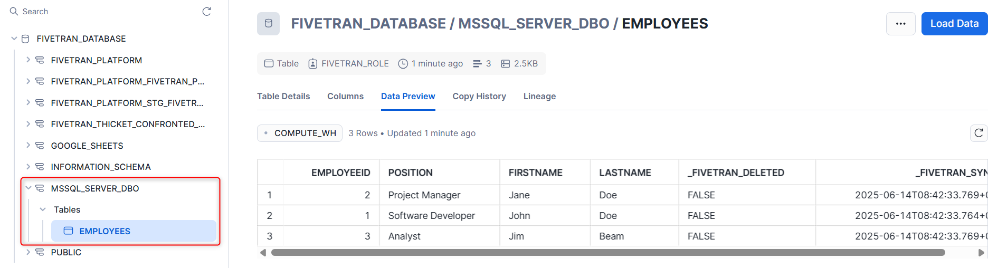The width and height of the screenshot is (988, 268).
Task: Open the Table Details tab
Action: [x=283, y=96]
